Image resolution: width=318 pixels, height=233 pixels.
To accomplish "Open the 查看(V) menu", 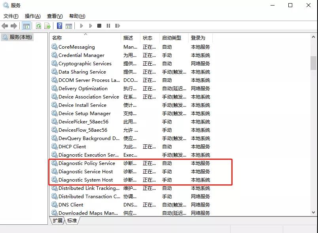I will coord(55,16).
